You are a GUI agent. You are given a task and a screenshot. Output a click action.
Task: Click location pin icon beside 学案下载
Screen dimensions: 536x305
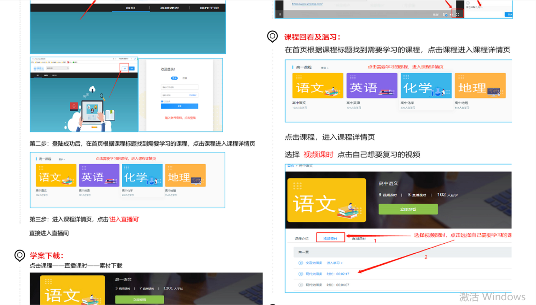click(19, 255)
